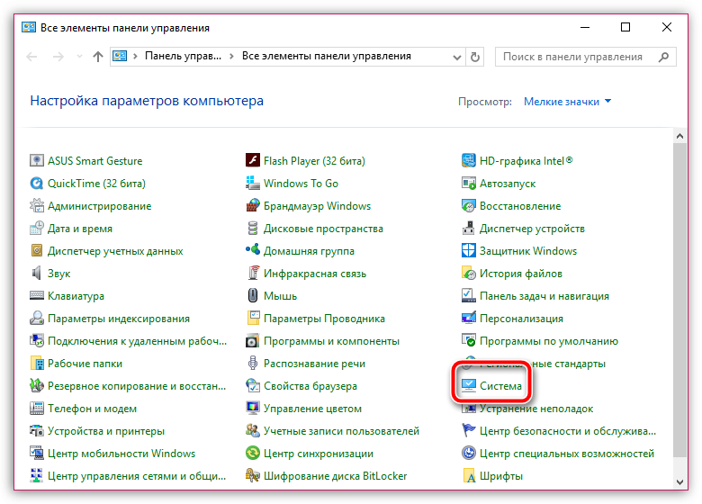Screen dimensions: 702x504
Task: Click the Поиск в панели управления search field
Action: coord(572,57)
